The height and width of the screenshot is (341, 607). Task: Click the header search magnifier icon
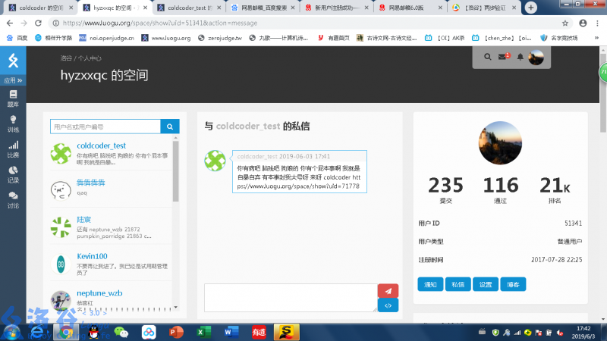(x=488, y=57)
